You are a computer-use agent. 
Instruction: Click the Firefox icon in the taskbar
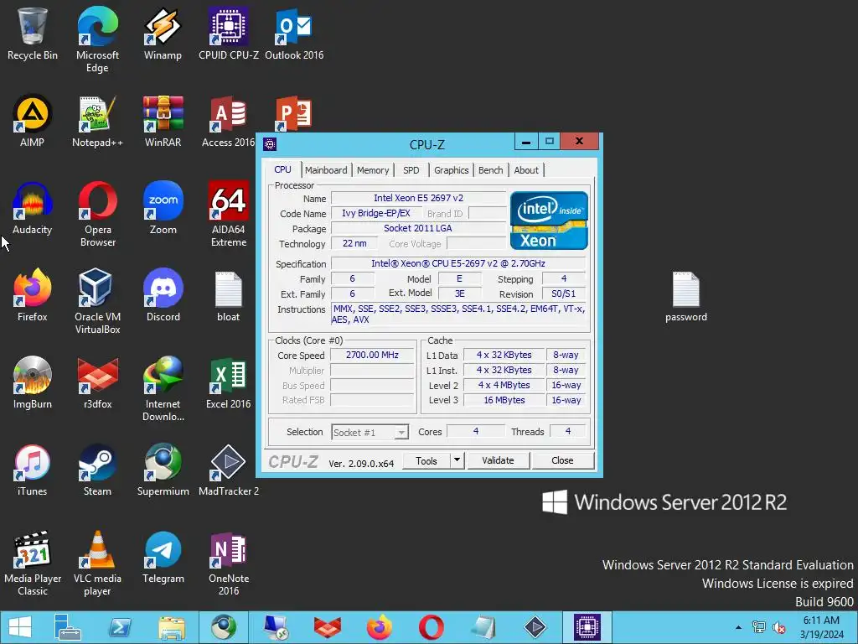(x=380, y=627)
